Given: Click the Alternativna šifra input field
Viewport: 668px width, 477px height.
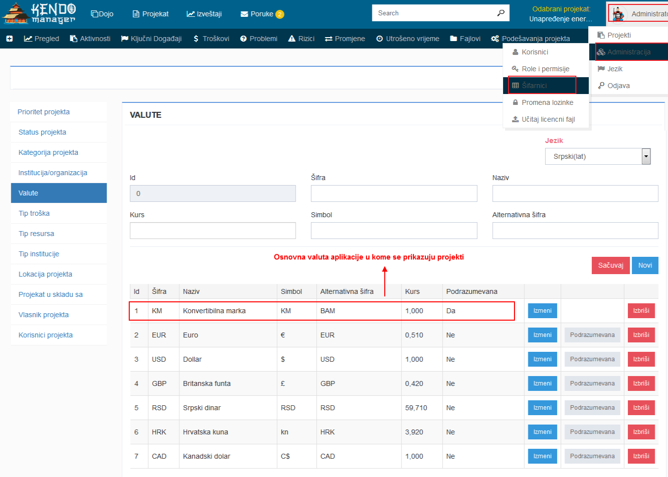Looking at the screenshot, I should tap(575, 231).
